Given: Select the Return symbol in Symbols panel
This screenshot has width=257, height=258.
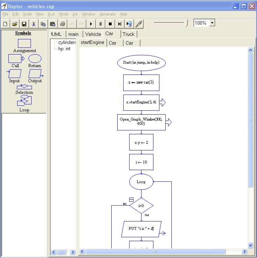Looking at the screenshot, I should (x=35, y=59).
